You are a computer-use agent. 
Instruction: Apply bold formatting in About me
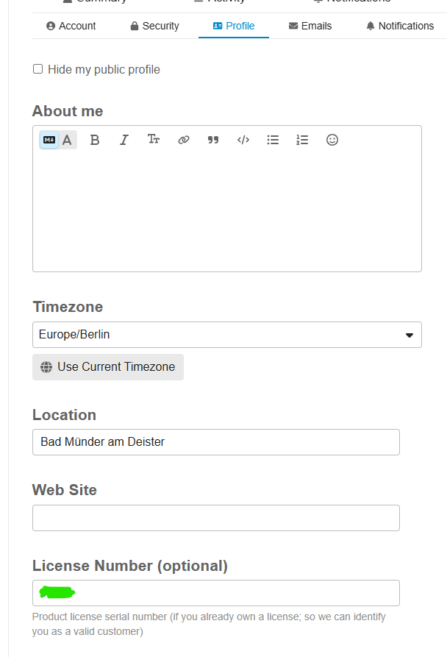(x=94, y=140)
